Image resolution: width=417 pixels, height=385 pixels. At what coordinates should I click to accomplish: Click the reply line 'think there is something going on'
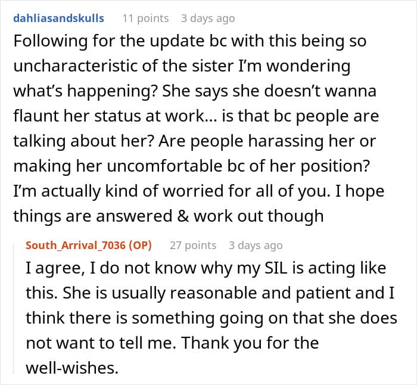pos(211,318)
